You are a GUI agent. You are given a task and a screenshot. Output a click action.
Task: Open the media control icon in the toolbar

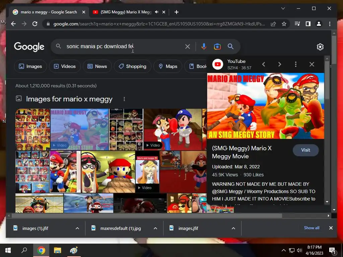click(297, 24)
